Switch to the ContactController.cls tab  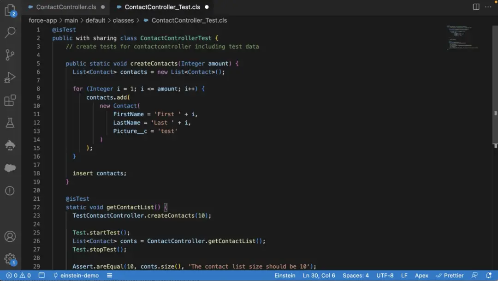[x=66, y=7]
